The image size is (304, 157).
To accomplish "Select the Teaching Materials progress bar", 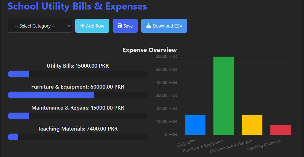I will [x=78, y=137].
